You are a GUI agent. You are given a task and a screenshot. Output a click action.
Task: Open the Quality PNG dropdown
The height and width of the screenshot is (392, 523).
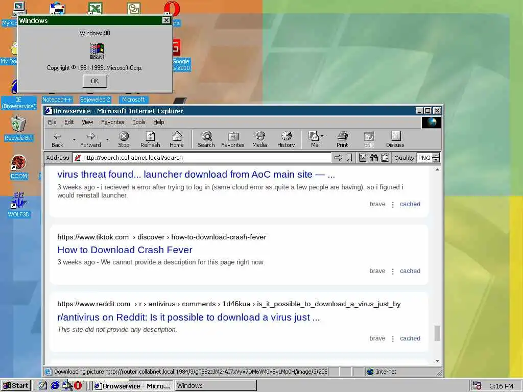click(436, 158)
